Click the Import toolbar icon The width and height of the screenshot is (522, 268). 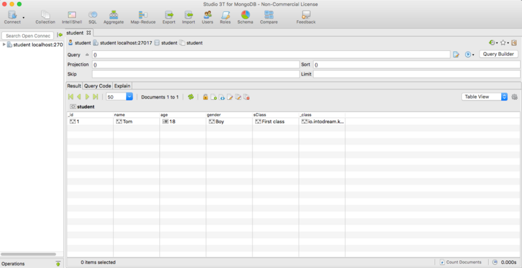(189, 17)
